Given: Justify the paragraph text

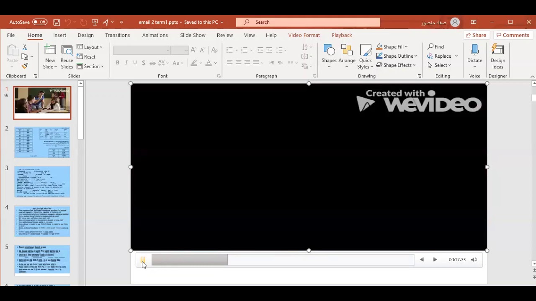Looking at the screenshot, I should tap(256, 63).
